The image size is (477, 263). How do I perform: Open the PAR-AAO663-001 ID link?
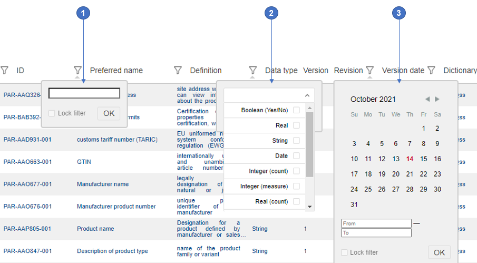coord(27,162)
